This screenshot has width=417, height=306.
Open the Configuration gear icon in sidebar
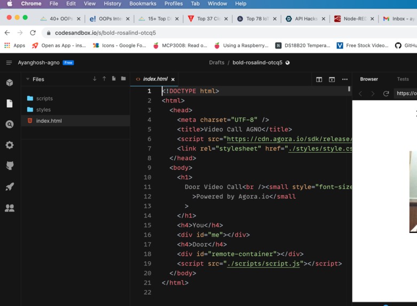[10, 145]
